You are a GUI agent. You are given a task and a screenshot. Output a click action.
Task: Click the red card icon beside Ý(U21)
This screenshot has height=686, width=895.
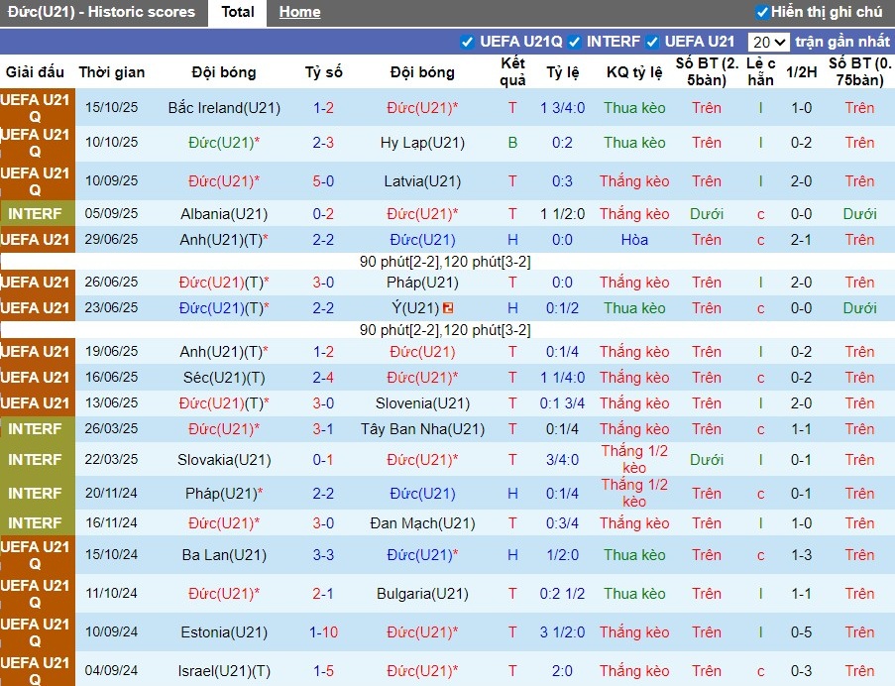pos(448,308)
